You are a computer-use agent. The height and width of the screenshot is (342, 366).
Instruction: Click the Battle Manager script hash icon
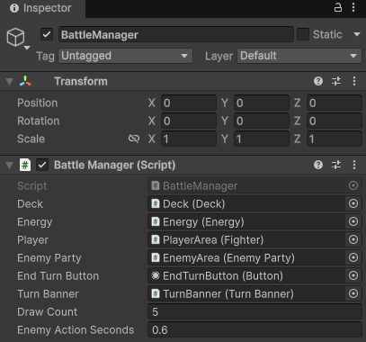tap(25, 165)
